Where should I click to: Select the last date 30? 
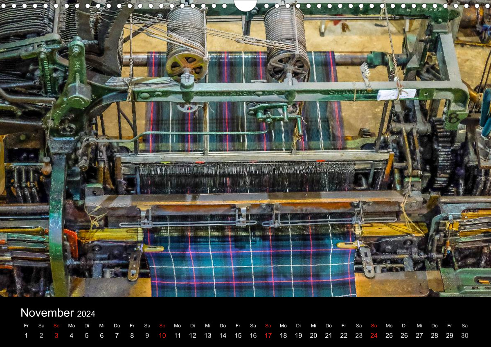coord(465,336)
